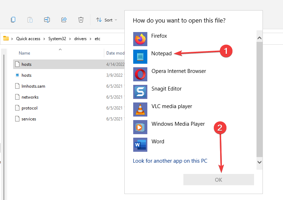283x200 pixels.
Task: Expand chevron after drivers breadcrumb
Action: [x=90, y=39]
